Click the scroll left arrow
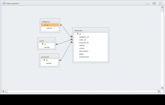The width and height of the screenshot is (165, 105). coord(3,91)
